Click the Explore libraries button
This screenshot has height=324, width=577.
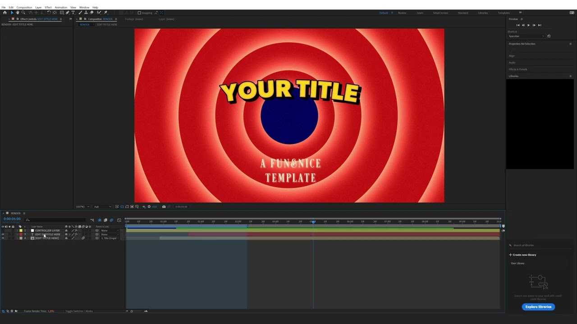click(x=538, y=307)
